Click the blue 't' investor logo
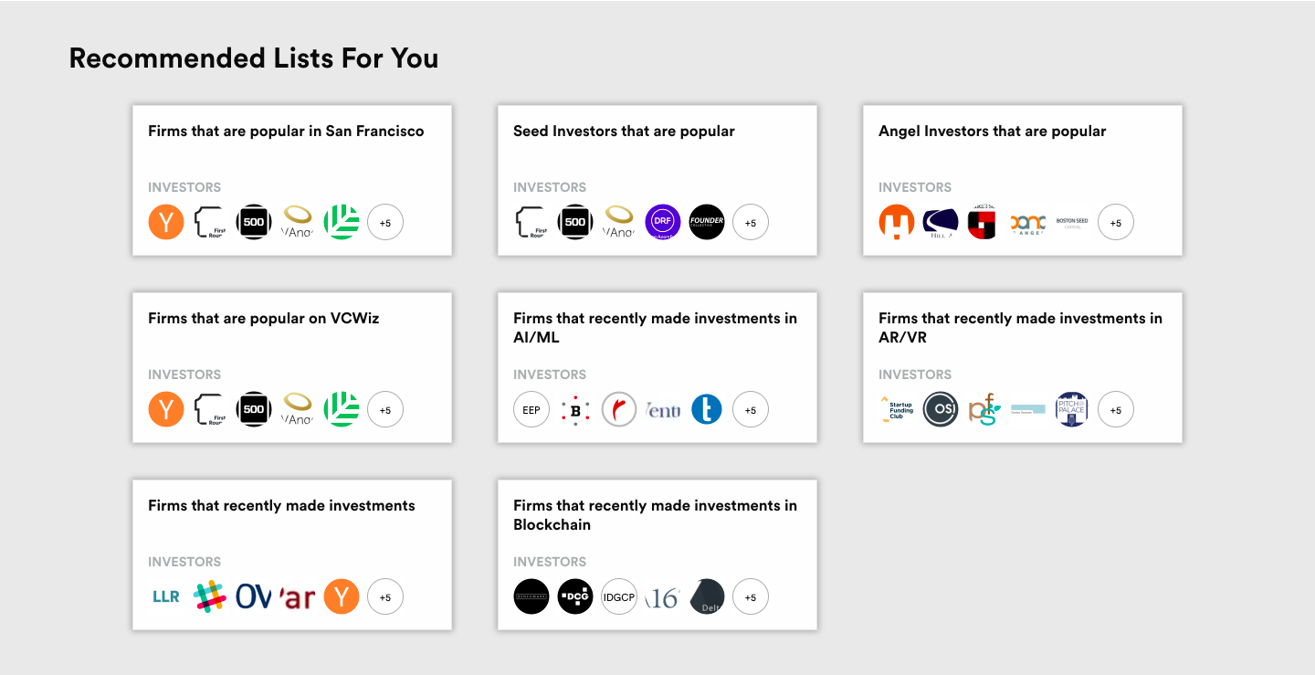This screenshot has width=1315, height=675. [707, 409]
